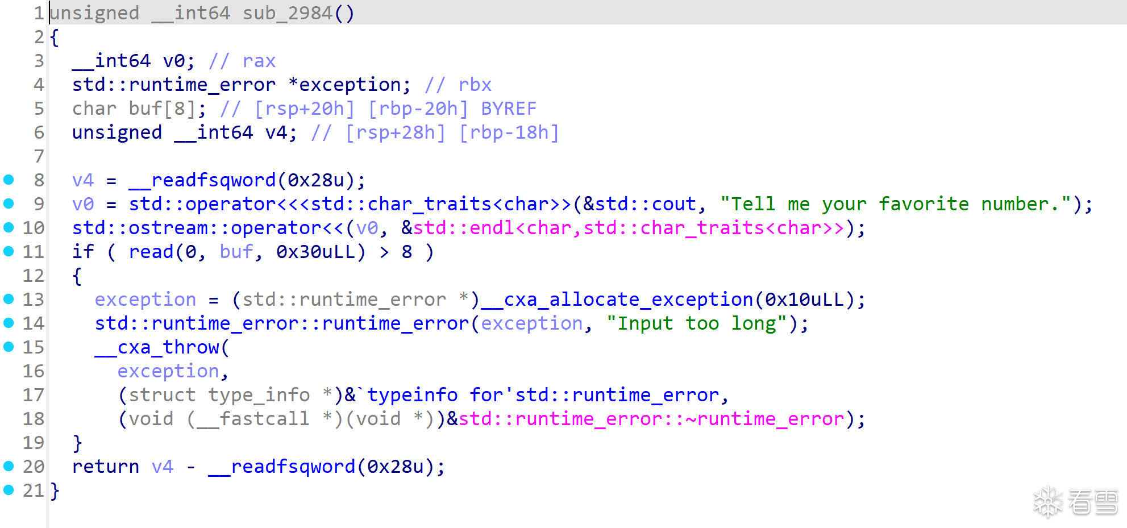Screen dimensions: 1127x528
Task: Click [rsp+20h] stack offset comment
Action: pyautogui.click(x=304, y=109)
